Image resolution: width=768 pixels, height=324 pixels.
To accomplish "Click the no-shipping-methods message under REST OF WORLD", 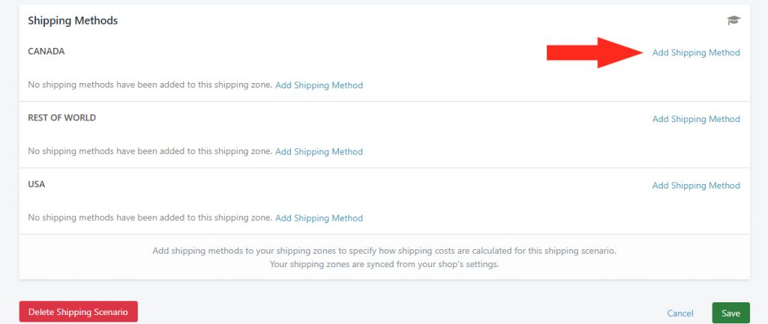I will (150, 151).
